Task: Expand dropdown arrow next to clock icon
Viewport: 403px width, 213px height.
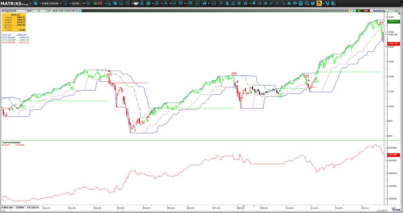Action: [132, 3]
